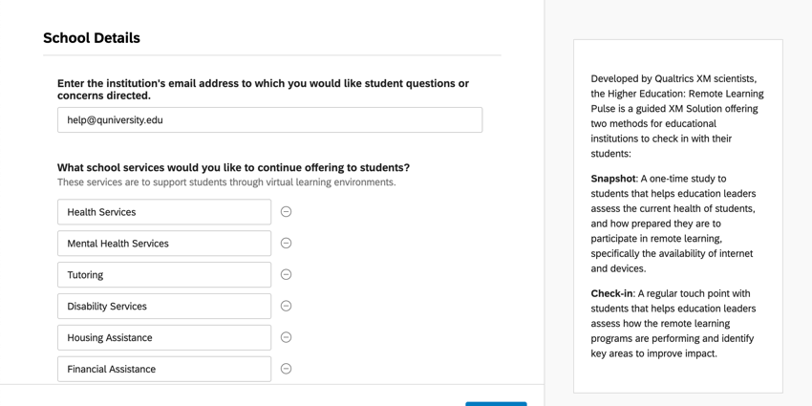812x406 pixels.
Task: Click the bold Check-in term in sidebar
Action: (611, 293)
